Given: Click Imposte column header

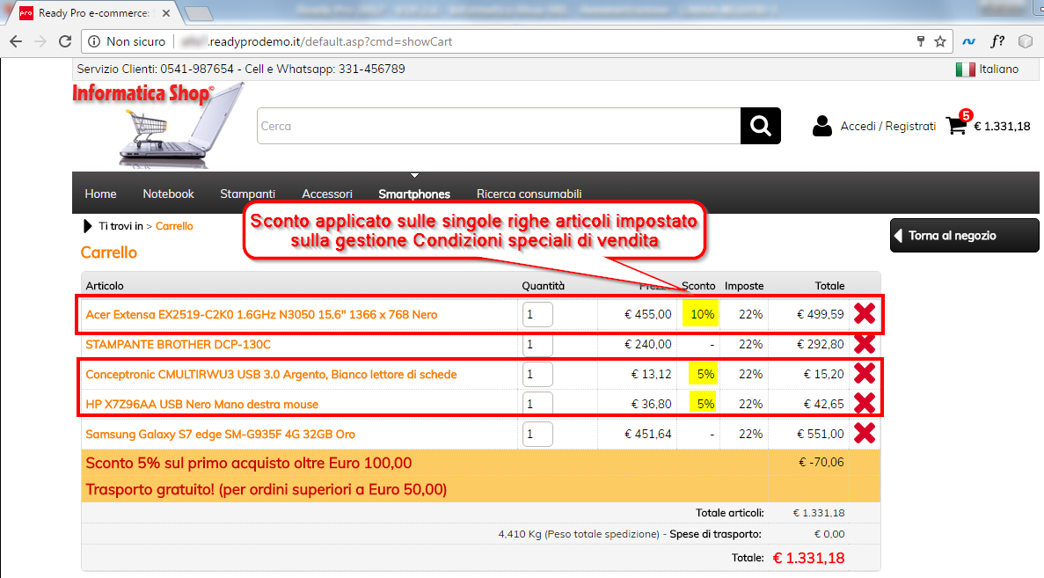Looking at the screenshot, I should coord(744,286).
